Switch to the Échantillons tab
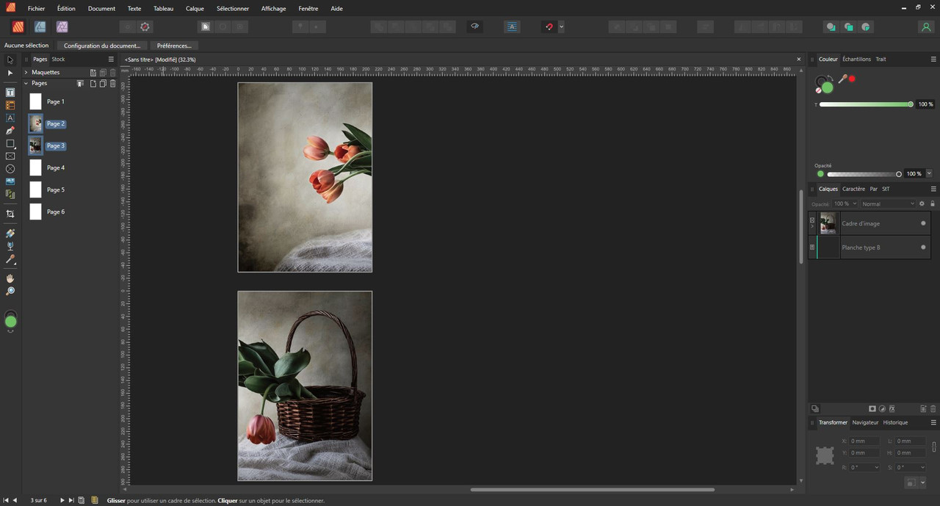940x506 pixels. 856,59
